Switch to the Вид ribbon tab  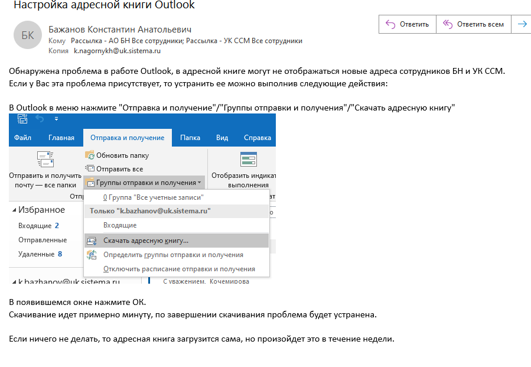[x=222, y=138]
